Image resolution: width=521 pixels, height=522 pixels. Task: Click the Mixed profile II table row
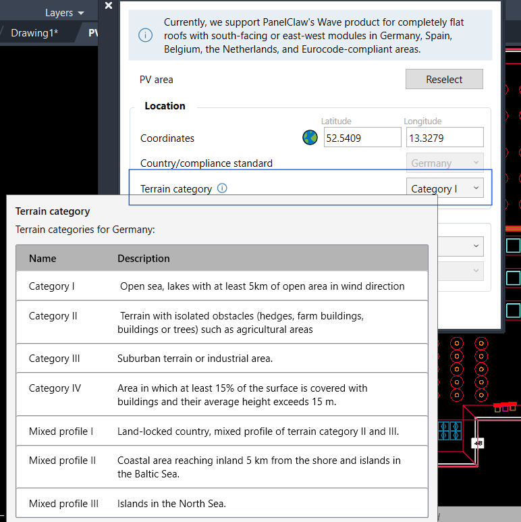pyautogui.click(x=221, y=467)
